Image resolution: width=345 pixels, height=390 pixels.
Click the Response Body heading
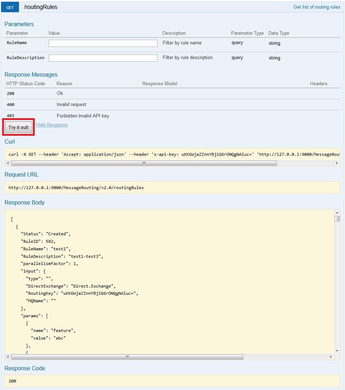pos(24,202)
